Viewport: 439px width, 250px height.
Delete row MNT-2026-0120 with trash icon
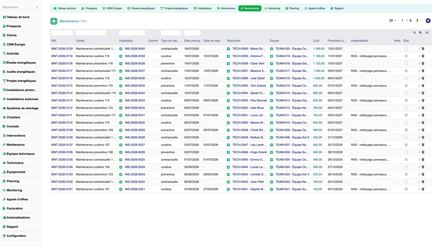tap(423, 49)
